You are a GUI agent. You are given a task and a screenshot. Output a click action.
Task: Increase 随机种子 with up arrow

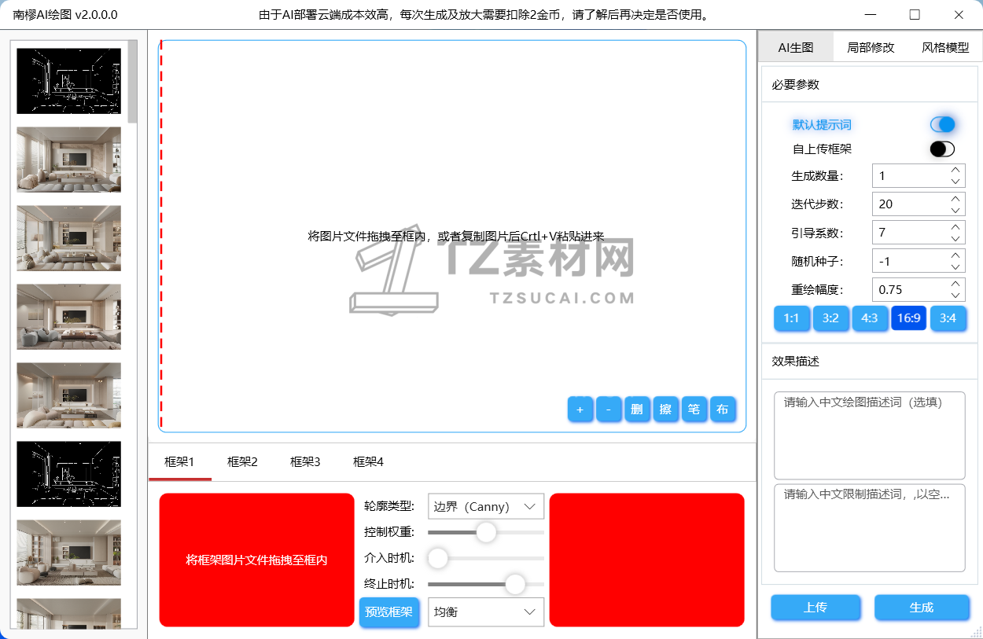pyautogui.click(x=955, y=255)
